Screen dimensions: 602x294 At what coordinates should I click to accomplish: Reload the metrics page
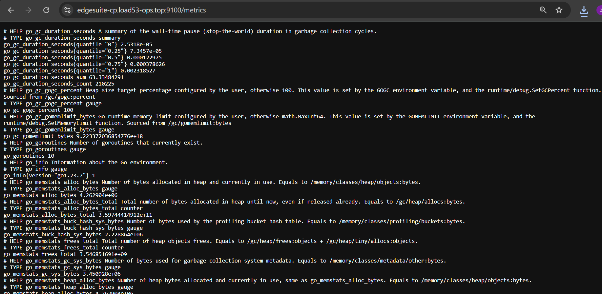pos(46,10)
